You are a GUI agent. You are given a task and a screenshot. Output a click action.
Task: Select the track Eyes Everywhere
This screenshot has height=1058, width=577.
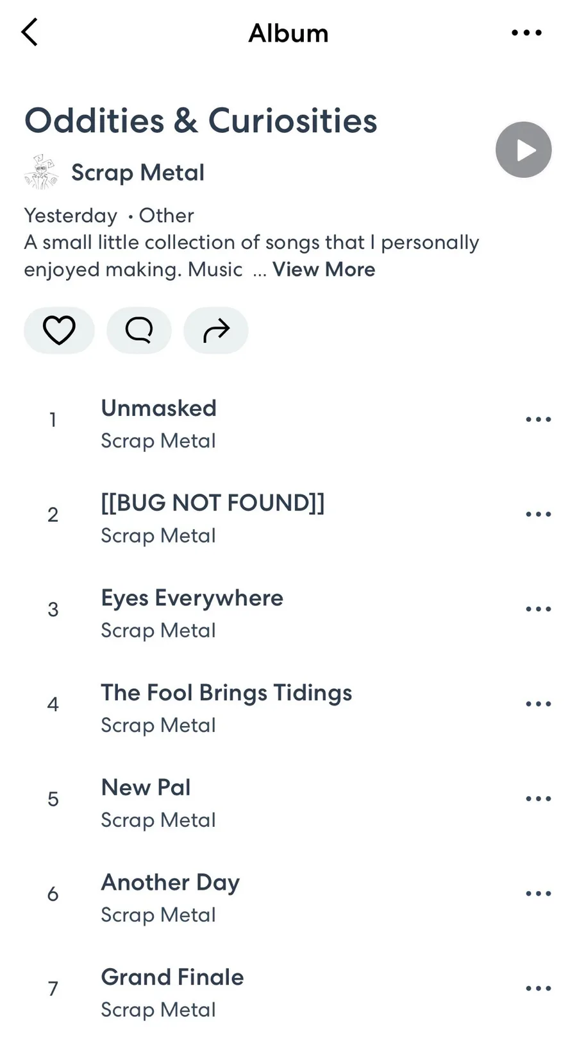[192, 598]
